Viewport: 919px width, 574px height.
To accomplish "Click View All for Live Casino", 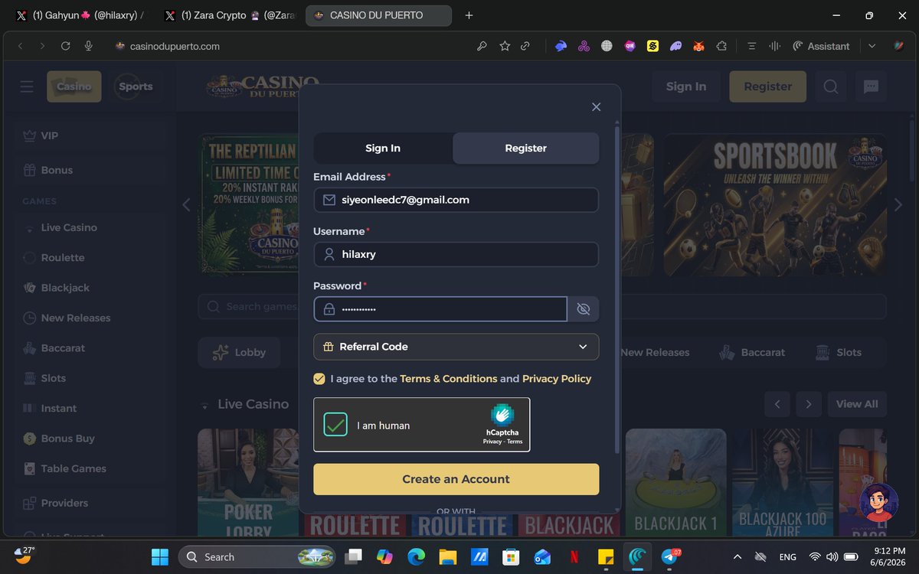I will [857, 404].
